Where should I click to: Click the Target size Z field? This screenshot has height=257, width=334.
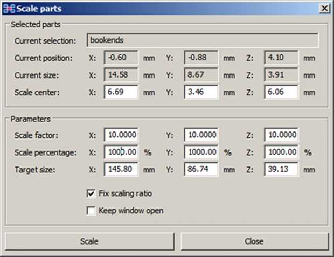point(281,169)
